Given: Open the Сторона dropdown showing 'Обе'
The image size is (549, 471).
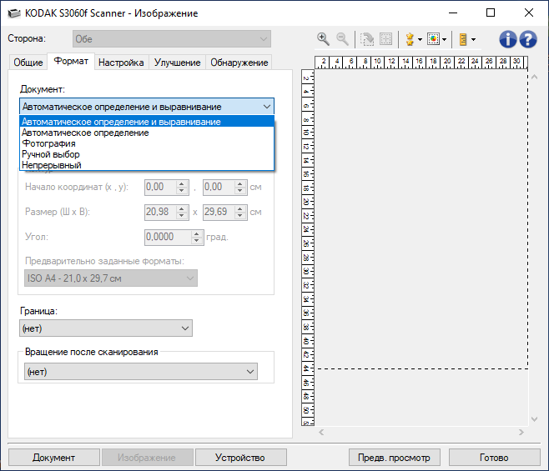Looking at the screenshot, I should tap(172, 39).
